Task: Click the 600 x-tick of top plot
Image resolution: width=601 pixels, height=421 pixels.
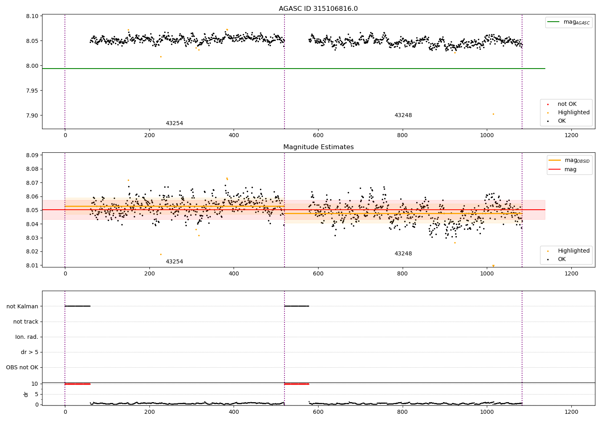Action: [x=318, y=136]
